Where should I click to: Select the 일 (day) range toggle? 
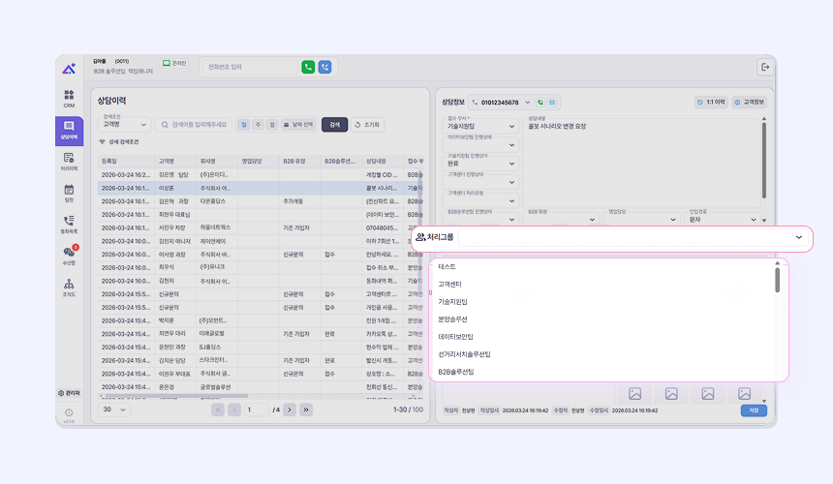244,125
